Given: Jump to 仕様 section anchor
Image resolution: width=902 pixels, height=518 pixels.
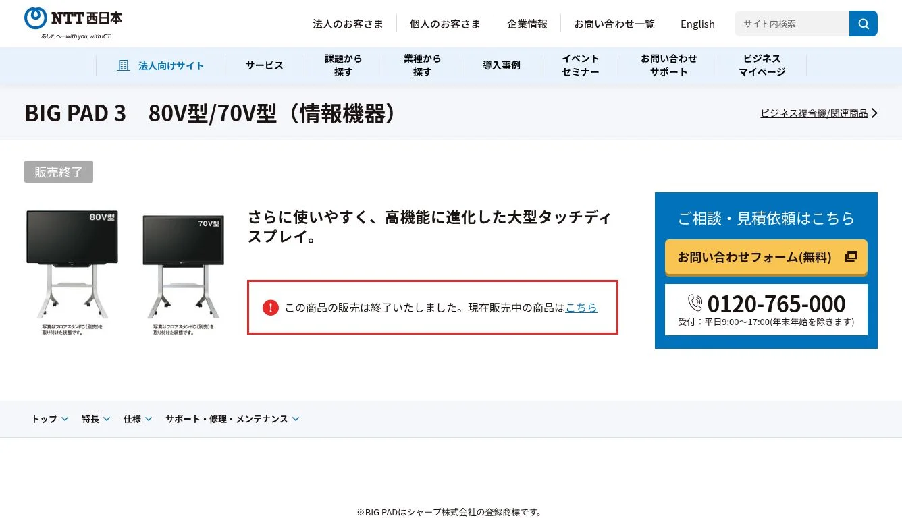Looking at the screenshot, I should tap(138, 419).
